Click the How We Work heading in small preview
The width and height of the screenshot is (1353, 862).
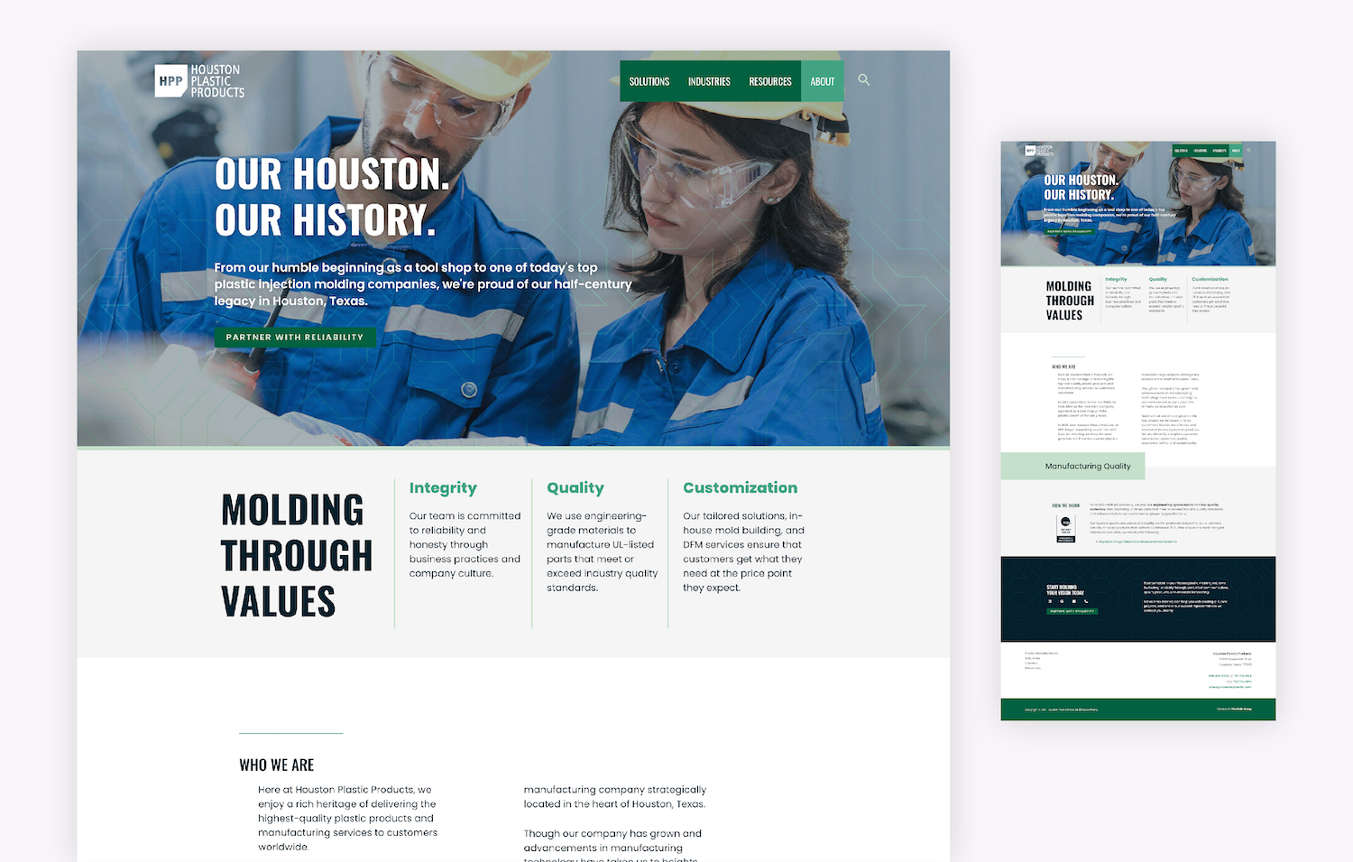coord(1066,505)
